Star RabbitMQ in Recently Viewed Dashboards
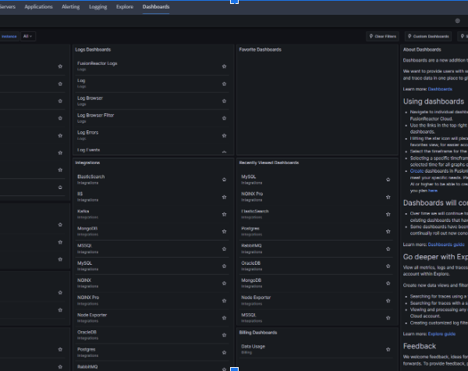 pyautogui.click(x=388, y=248)
